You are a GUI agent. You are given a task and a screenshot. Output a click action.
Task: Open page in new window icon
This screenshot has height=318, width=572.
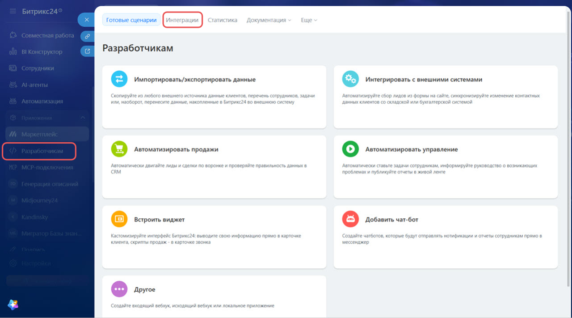tap(88, 51)
